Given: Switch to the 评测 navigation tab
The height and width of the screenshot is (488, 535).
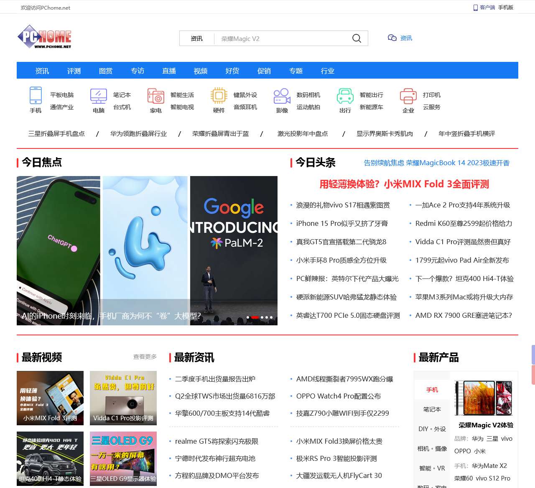Looking at the screenshot, I should click(x=74, y=71).
